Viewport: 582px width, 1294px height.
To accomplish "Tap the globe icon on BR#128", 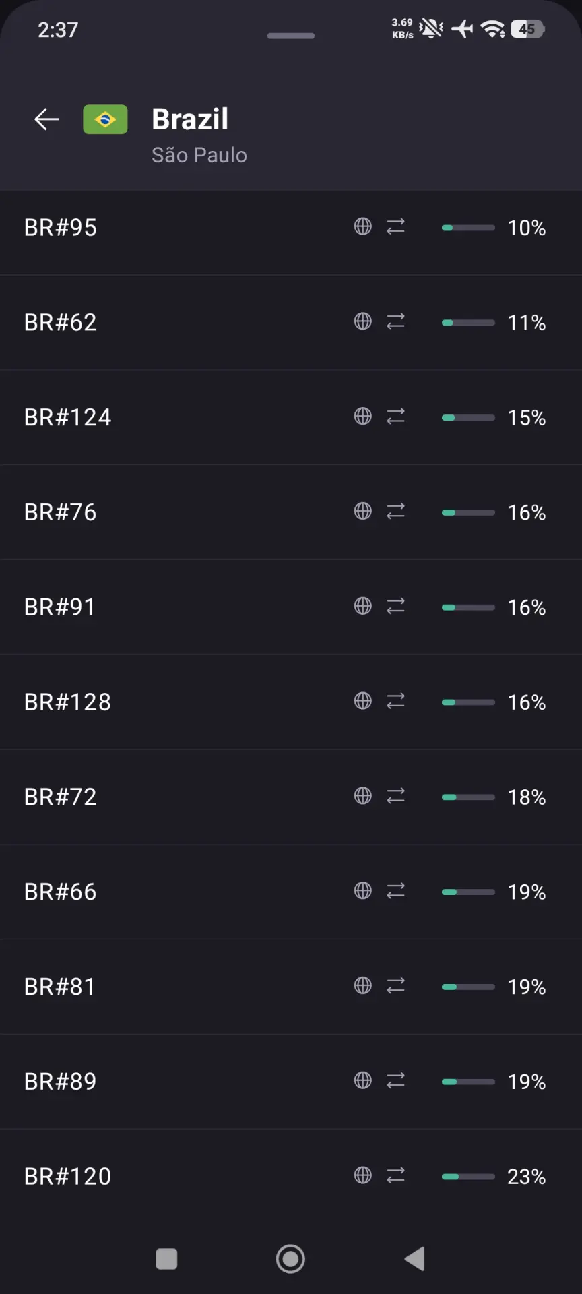I will coord(363,701).
